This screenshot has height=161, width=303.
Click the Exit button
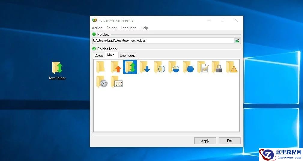229,141
